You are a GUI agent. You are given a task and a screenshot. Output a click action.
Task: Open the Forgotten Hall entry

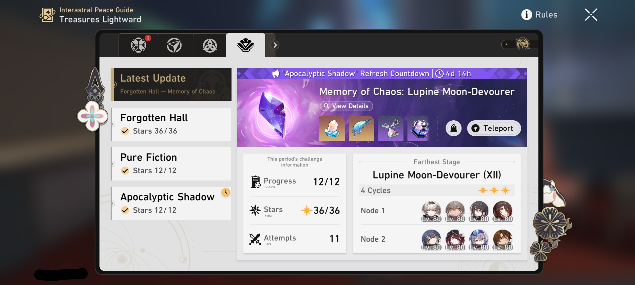pyautogui.click(x=171, y=124)
